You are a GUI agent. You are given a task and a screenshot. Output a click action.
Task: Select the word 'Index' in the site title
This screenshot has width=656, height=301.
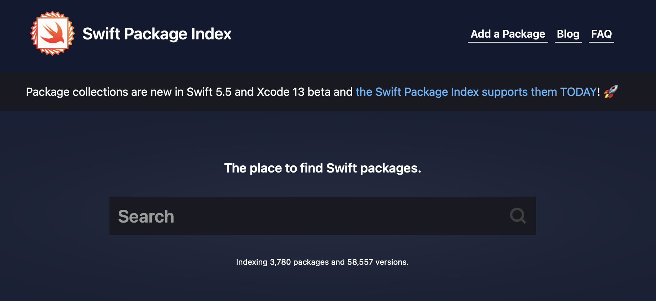(211, 34)
